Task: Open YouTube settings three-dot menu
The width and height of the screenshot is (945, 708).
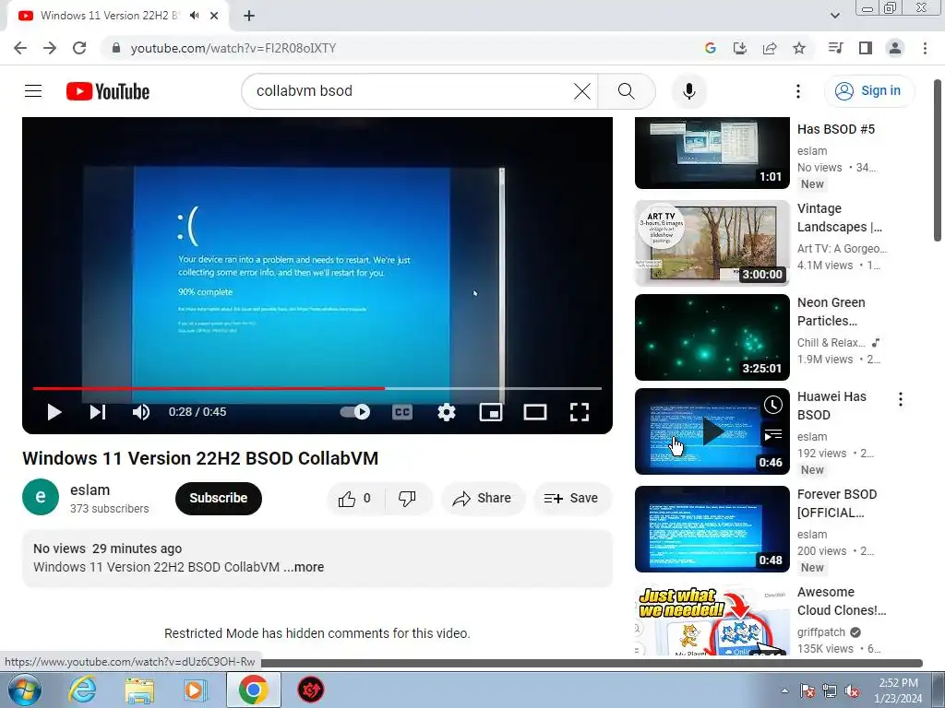Action: (x=798, y=91)
